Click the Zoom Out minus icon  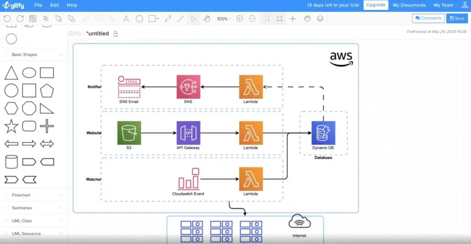click(253, 18)
